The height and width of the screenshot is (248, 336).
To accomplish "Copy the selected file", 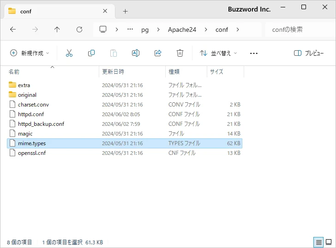I will (91, 53).
